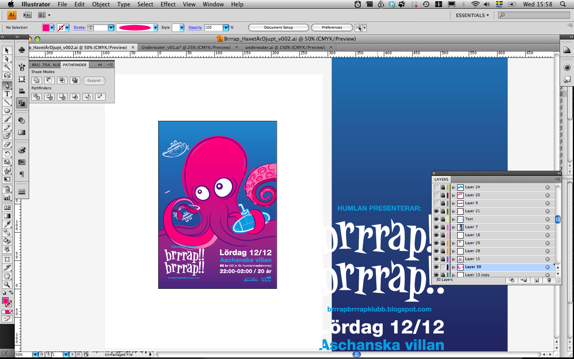The image size is (574, 359).
Task: Select the Lasso tool
Action: pyautogui.click(x=7, y=75)
